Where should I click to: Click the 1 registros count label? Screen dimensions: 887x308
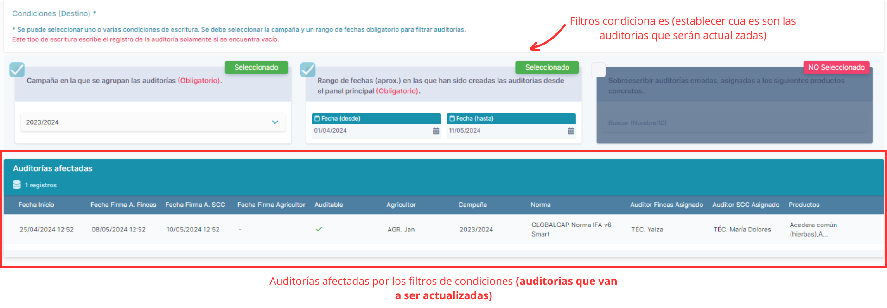[x=41, y=185]
